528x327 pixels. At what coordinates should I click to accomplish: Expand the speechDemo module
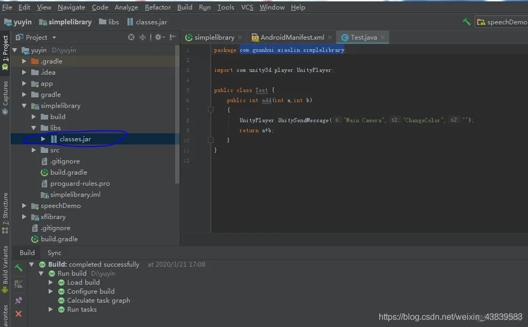[24, 206]
